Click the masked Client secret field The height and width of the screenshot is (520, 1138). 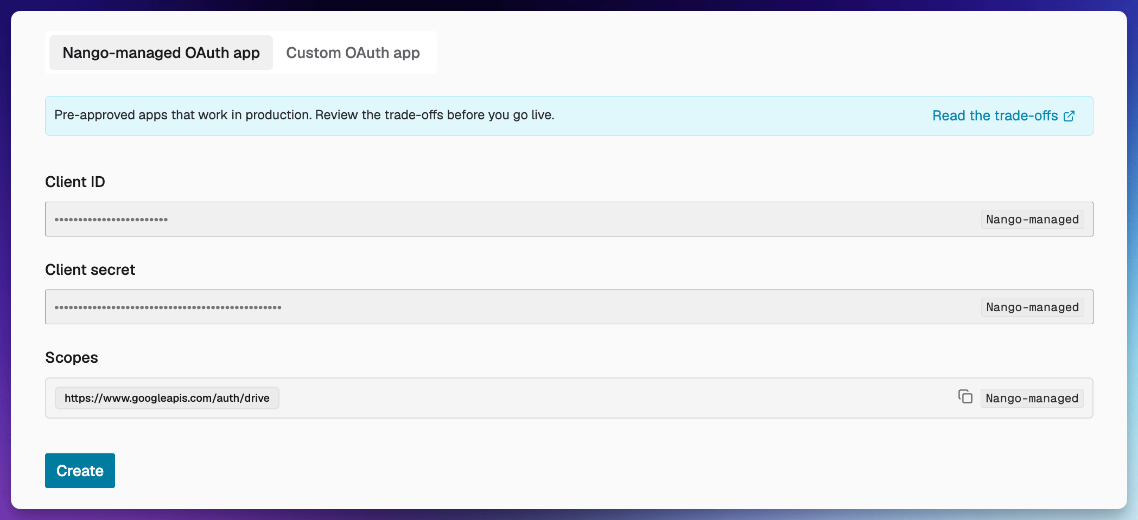(569, 307)
